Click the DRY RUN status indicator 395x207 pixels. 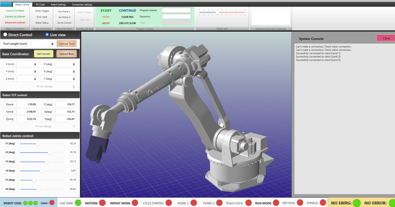pyautogui.click(x=300, y=203)
